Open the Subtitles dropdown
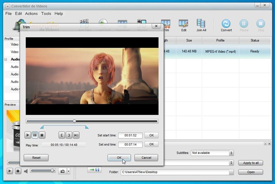The image size is (275, 184). (212, 153)
